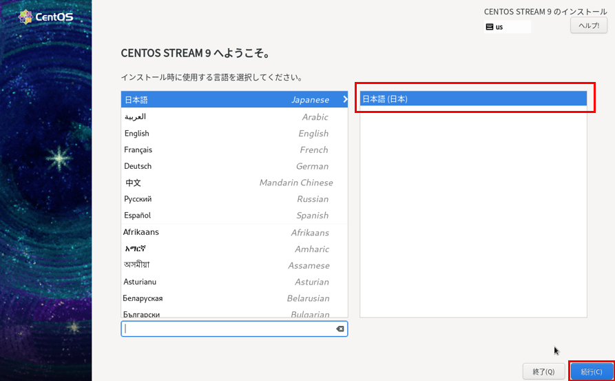The height and width of the screenshot is (381, 615).
Task: Open the us keyboard layout indicator
Action: pyautogui.click(x=508, y=27)
